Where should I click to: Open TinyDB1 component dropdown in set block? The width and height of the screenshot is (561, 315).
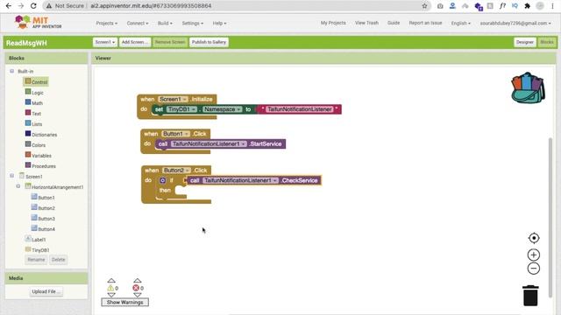tap(181, 109)
